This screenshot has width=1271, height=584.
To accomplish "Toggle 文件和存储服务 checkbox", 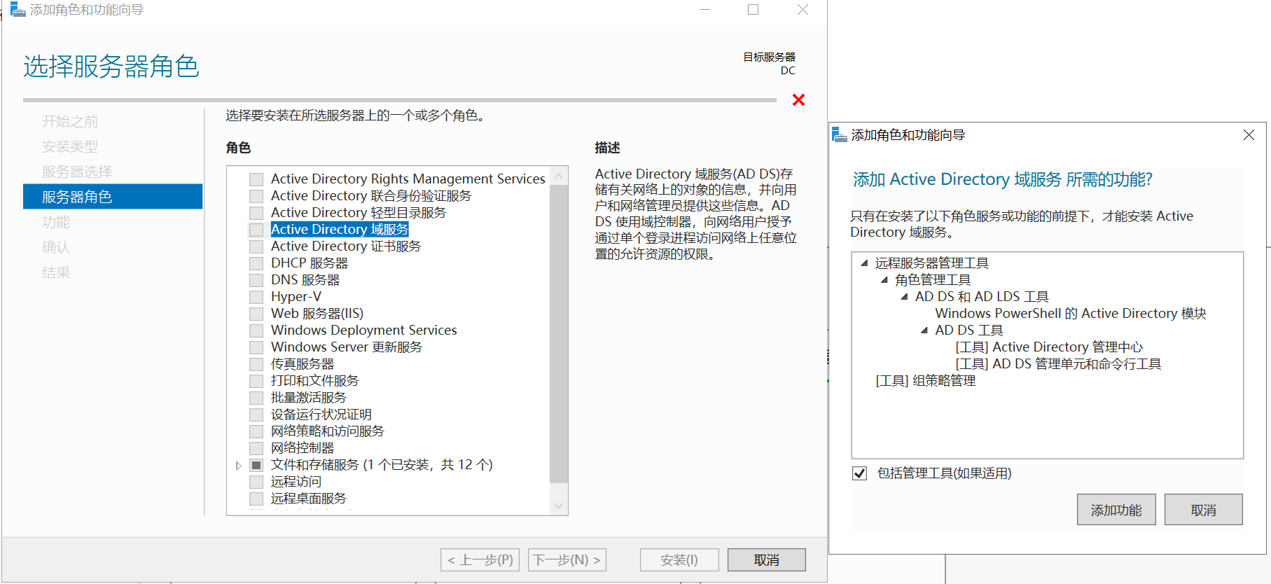I will [256, 465].
